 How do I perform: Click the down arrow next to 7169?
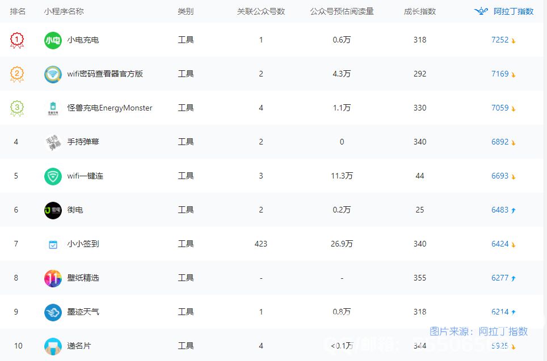(513, 75)
